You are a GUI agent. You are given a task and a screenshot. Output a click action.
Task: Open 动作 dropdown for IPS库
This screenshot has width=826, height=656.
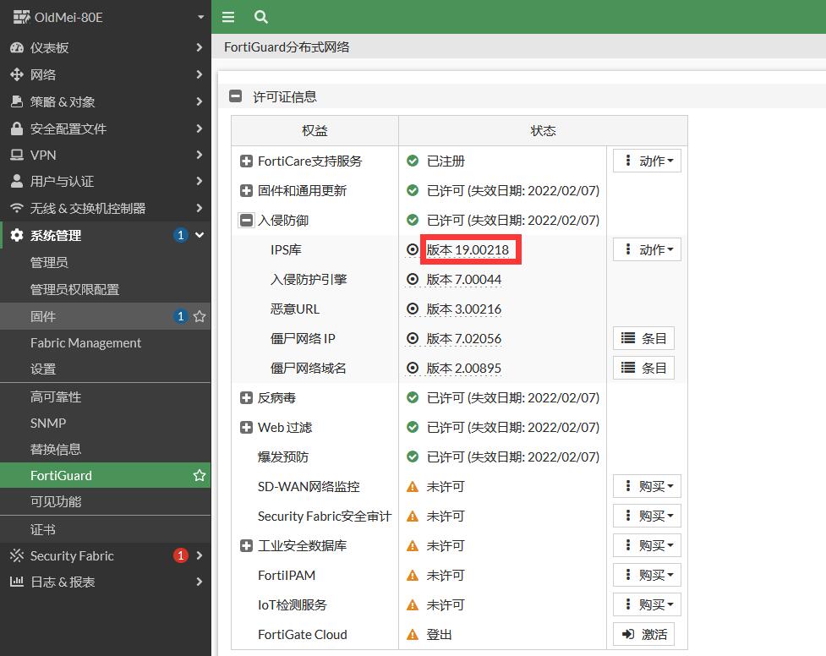pos(647,249)
